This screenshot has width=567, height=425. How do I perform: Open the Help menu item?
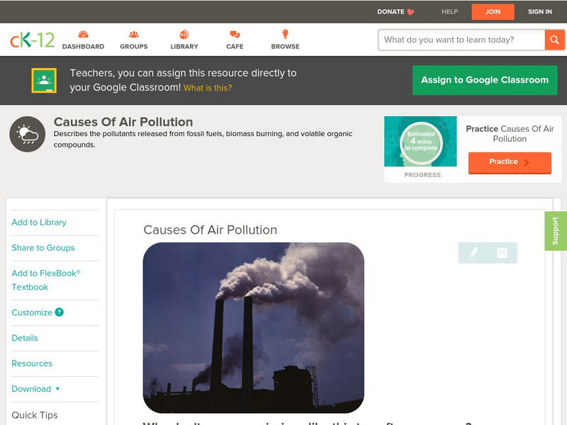(449, 12)
